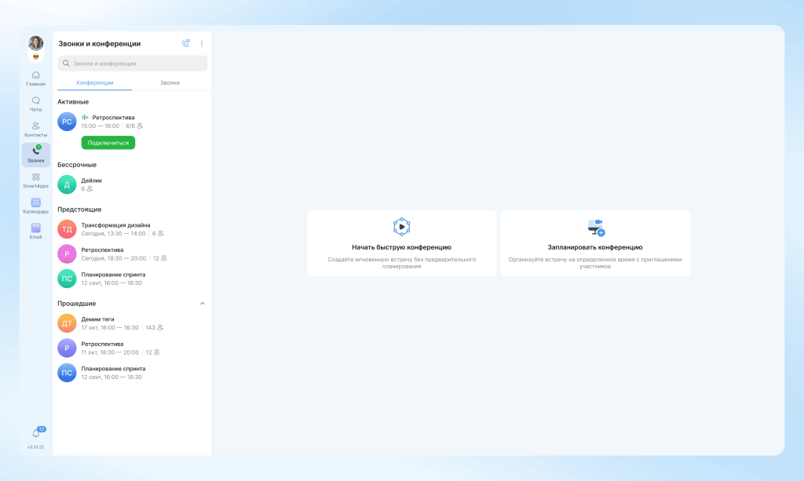Go to Контакты contacts section

[35, 129]
